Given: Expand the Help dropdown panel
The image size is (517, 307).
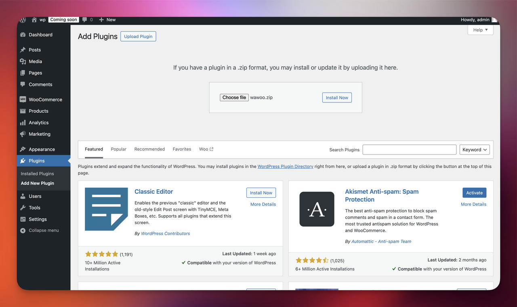Looking at the screenshot, I should click(480, 30).
